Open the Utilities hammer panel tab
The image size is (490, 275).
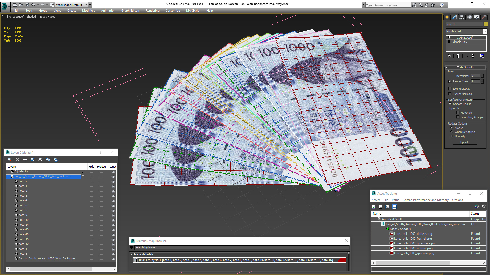point(484,17)
